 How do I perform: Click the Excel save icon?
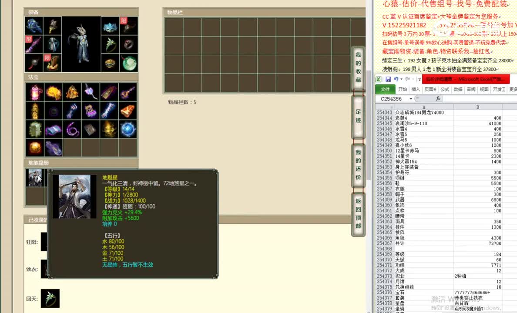[x=388, y=79]
